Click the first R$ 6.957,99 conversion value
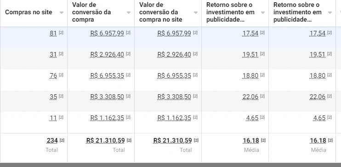 (x=107, y=33)
